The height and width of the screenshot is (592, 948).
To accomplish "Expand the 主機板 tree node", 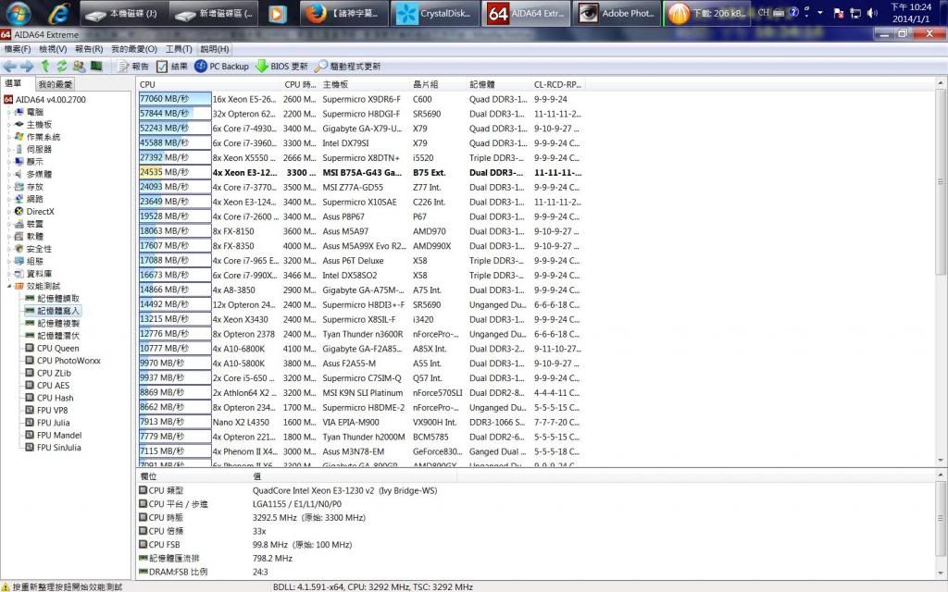I will click(x=9, y=125).
